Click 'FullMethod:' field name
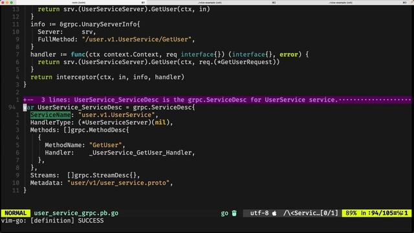 pyautogui.click(x=58, y=39)
